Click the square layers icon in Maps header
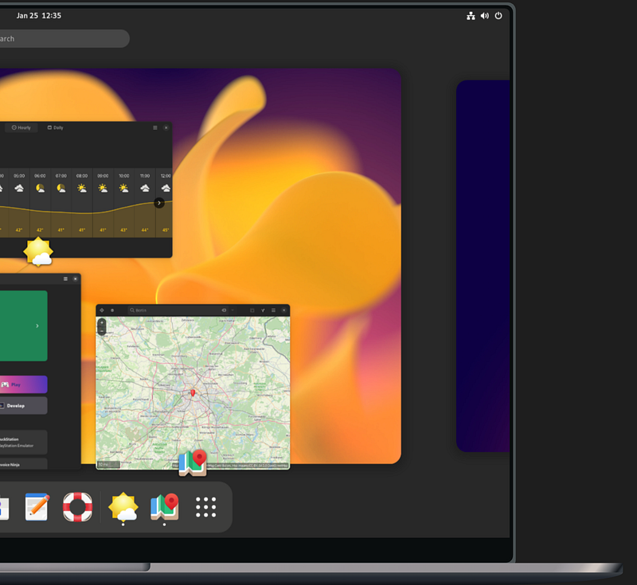Image resolution: width=637 pixels, height=585 pixels. (x=252, y=310)
